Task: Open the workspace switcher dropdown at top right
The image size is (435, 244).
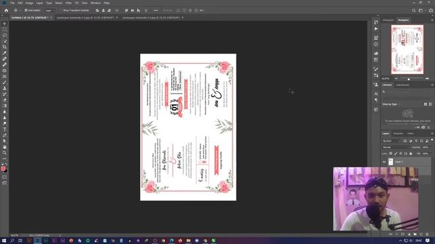Action: tap(421, 10)
